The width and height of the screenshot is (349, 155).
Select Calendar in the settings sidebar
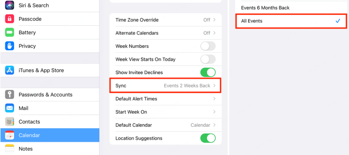[x=50, y=135]
